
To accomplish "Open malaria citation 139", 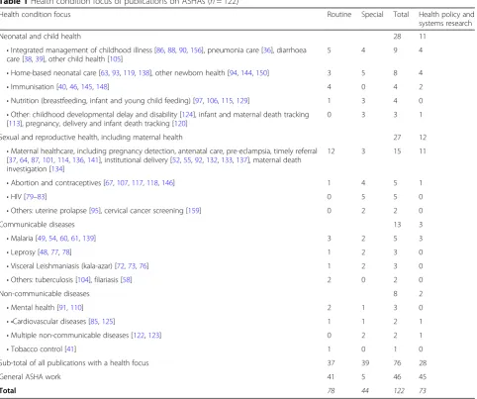I will pyautogui.click(x=89, y=239).
